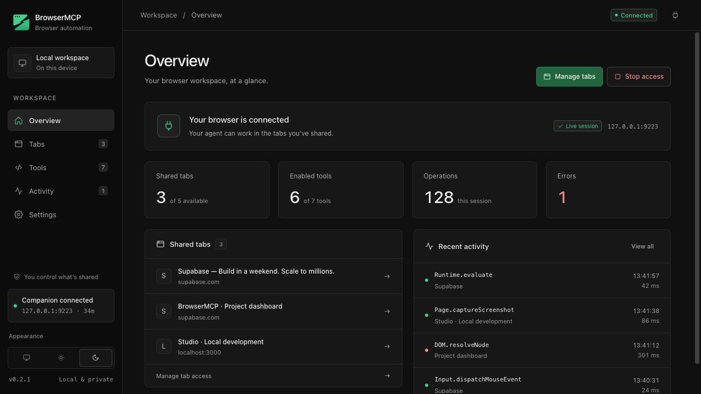Screen dimensions: 701x394
Task: Click the red status dot for DOM.resolveNode
Action: pyautogui.click(x=427, y=350)
